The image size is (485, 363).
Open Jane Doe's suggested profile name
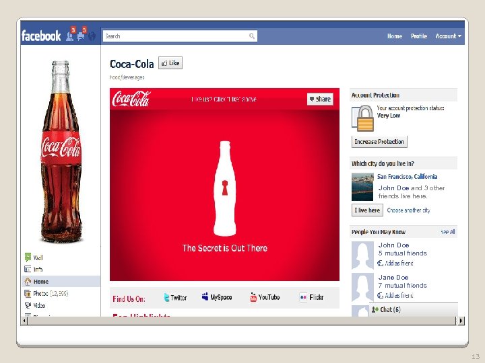pyautogui.click(x=393, y=277)
